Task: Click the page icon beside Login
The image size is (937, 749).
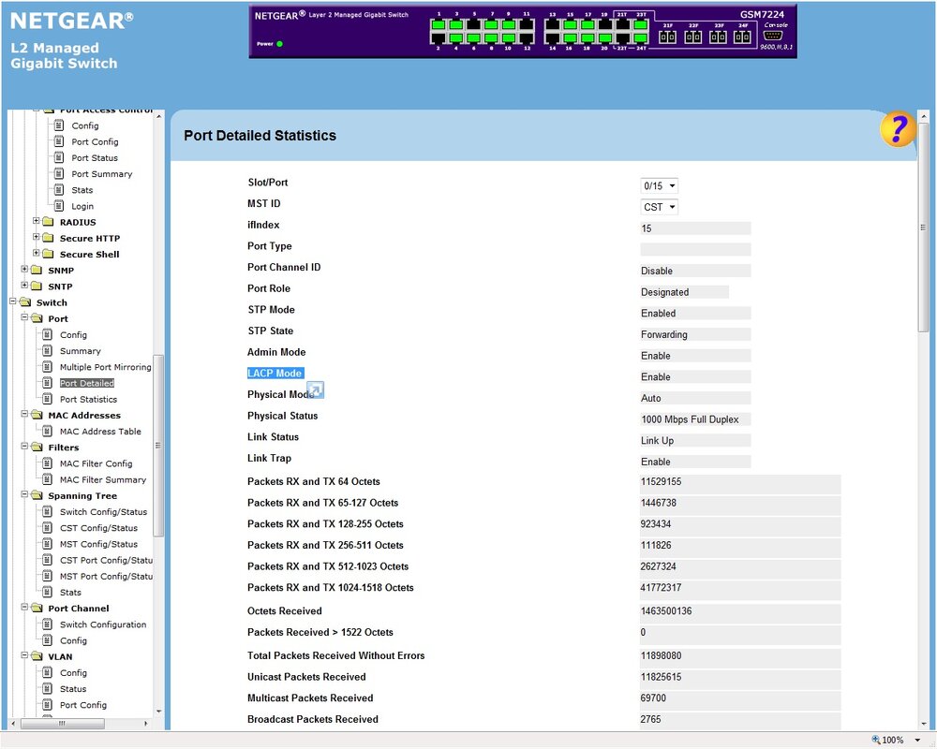Action: coord(58,206)
